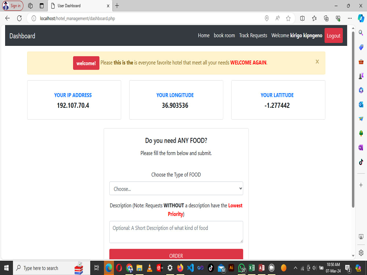
Task: Reload the dashboard page
Action: pos(19,18)
